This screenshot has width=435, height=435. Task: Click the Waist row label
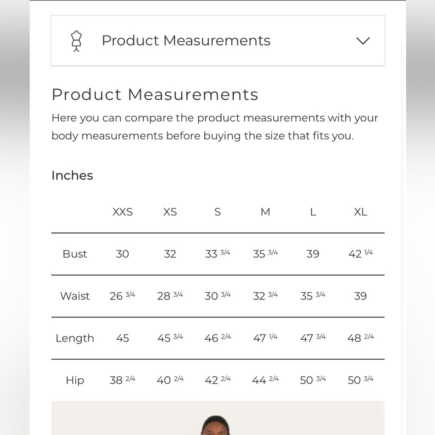[75, 296]
